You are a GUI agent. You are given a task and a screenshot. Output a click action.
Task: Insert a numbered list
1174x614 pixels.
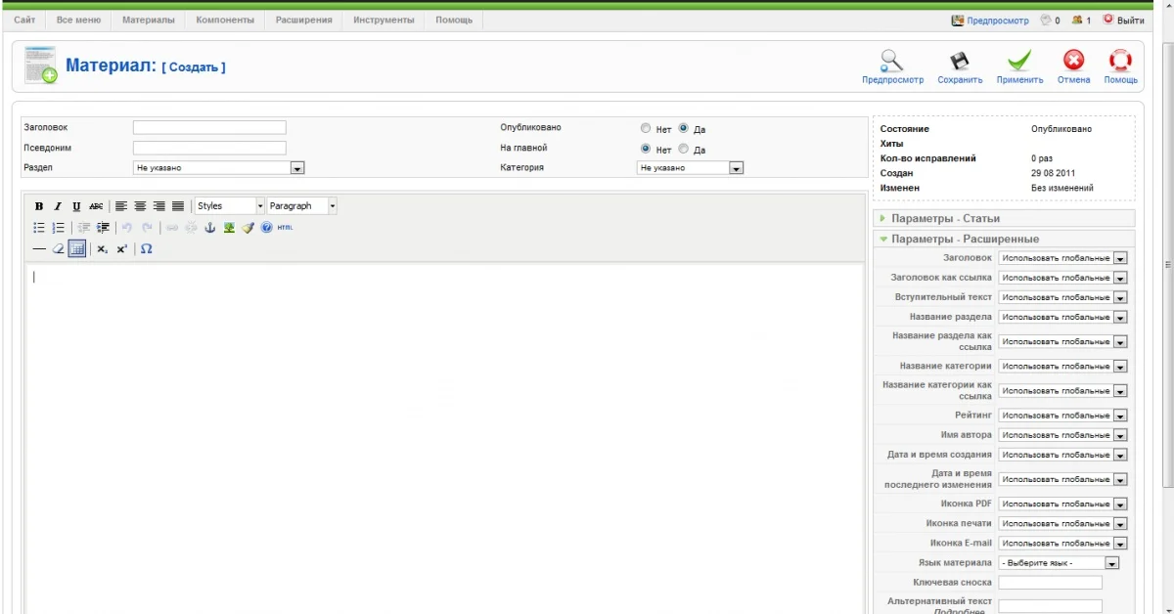point(58,228)
